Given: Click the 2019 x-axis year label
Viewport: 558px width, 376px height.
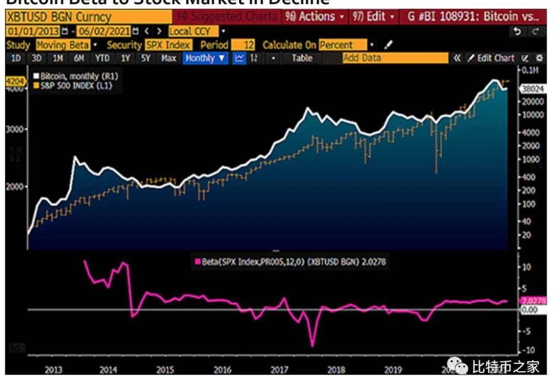Looking at the screenshot, I should tap(393, 370).
